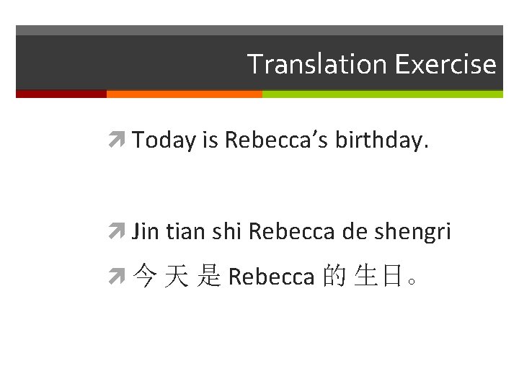Screen dimensions: 519x389
Task: Click the characters 生日 in Chinese line
Action: [x=378, y=275]
